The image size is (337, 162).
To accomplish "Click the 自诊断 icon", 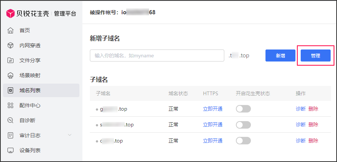I will pos(10,120).
